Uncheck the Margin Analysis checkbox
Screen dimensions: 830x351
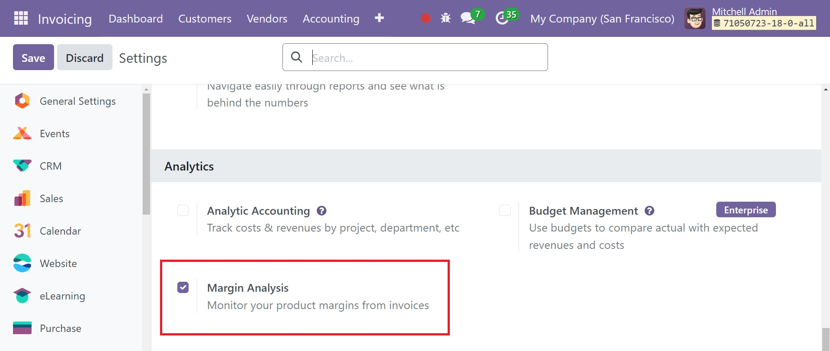coord(183,287)
